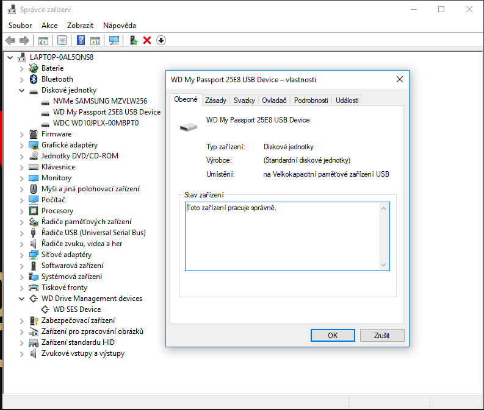
Task: Select the Myši a jiná polohovací zařízení icon
Action: pos(34,189)
